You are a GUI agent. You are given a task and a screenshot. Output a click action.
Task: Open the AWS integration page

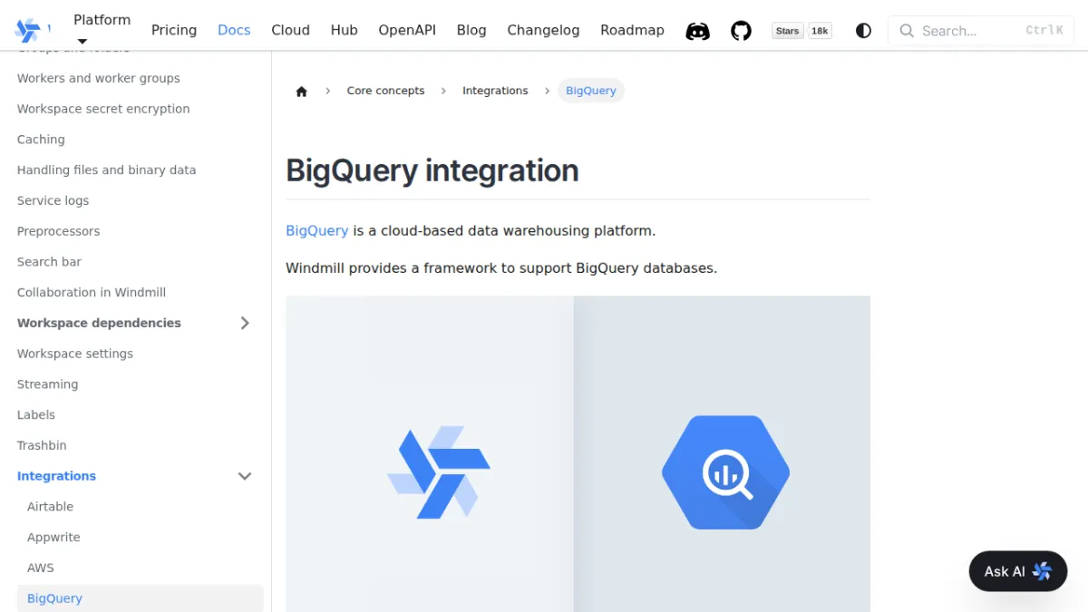tap(41, 568)
